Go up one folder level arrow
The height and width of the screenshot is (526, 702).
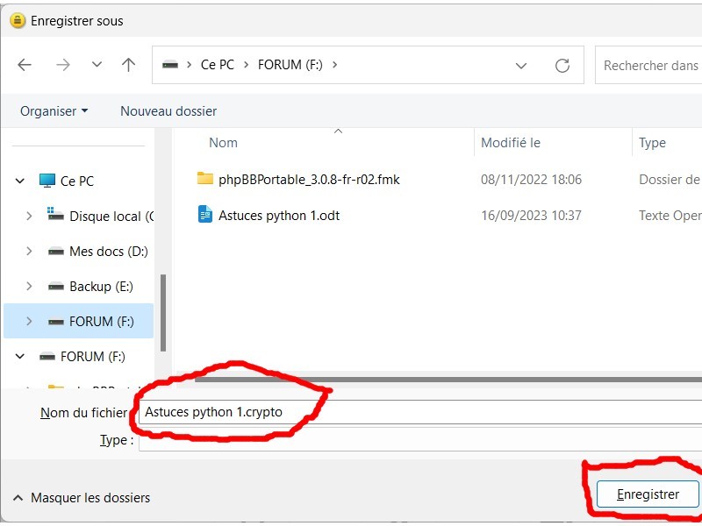coord(129,65)
